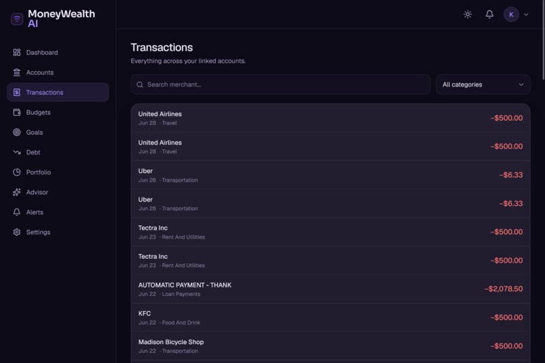Viewport: 545px width, 363px height.
Task: Open the Goals page
Action: pos(57,132)
